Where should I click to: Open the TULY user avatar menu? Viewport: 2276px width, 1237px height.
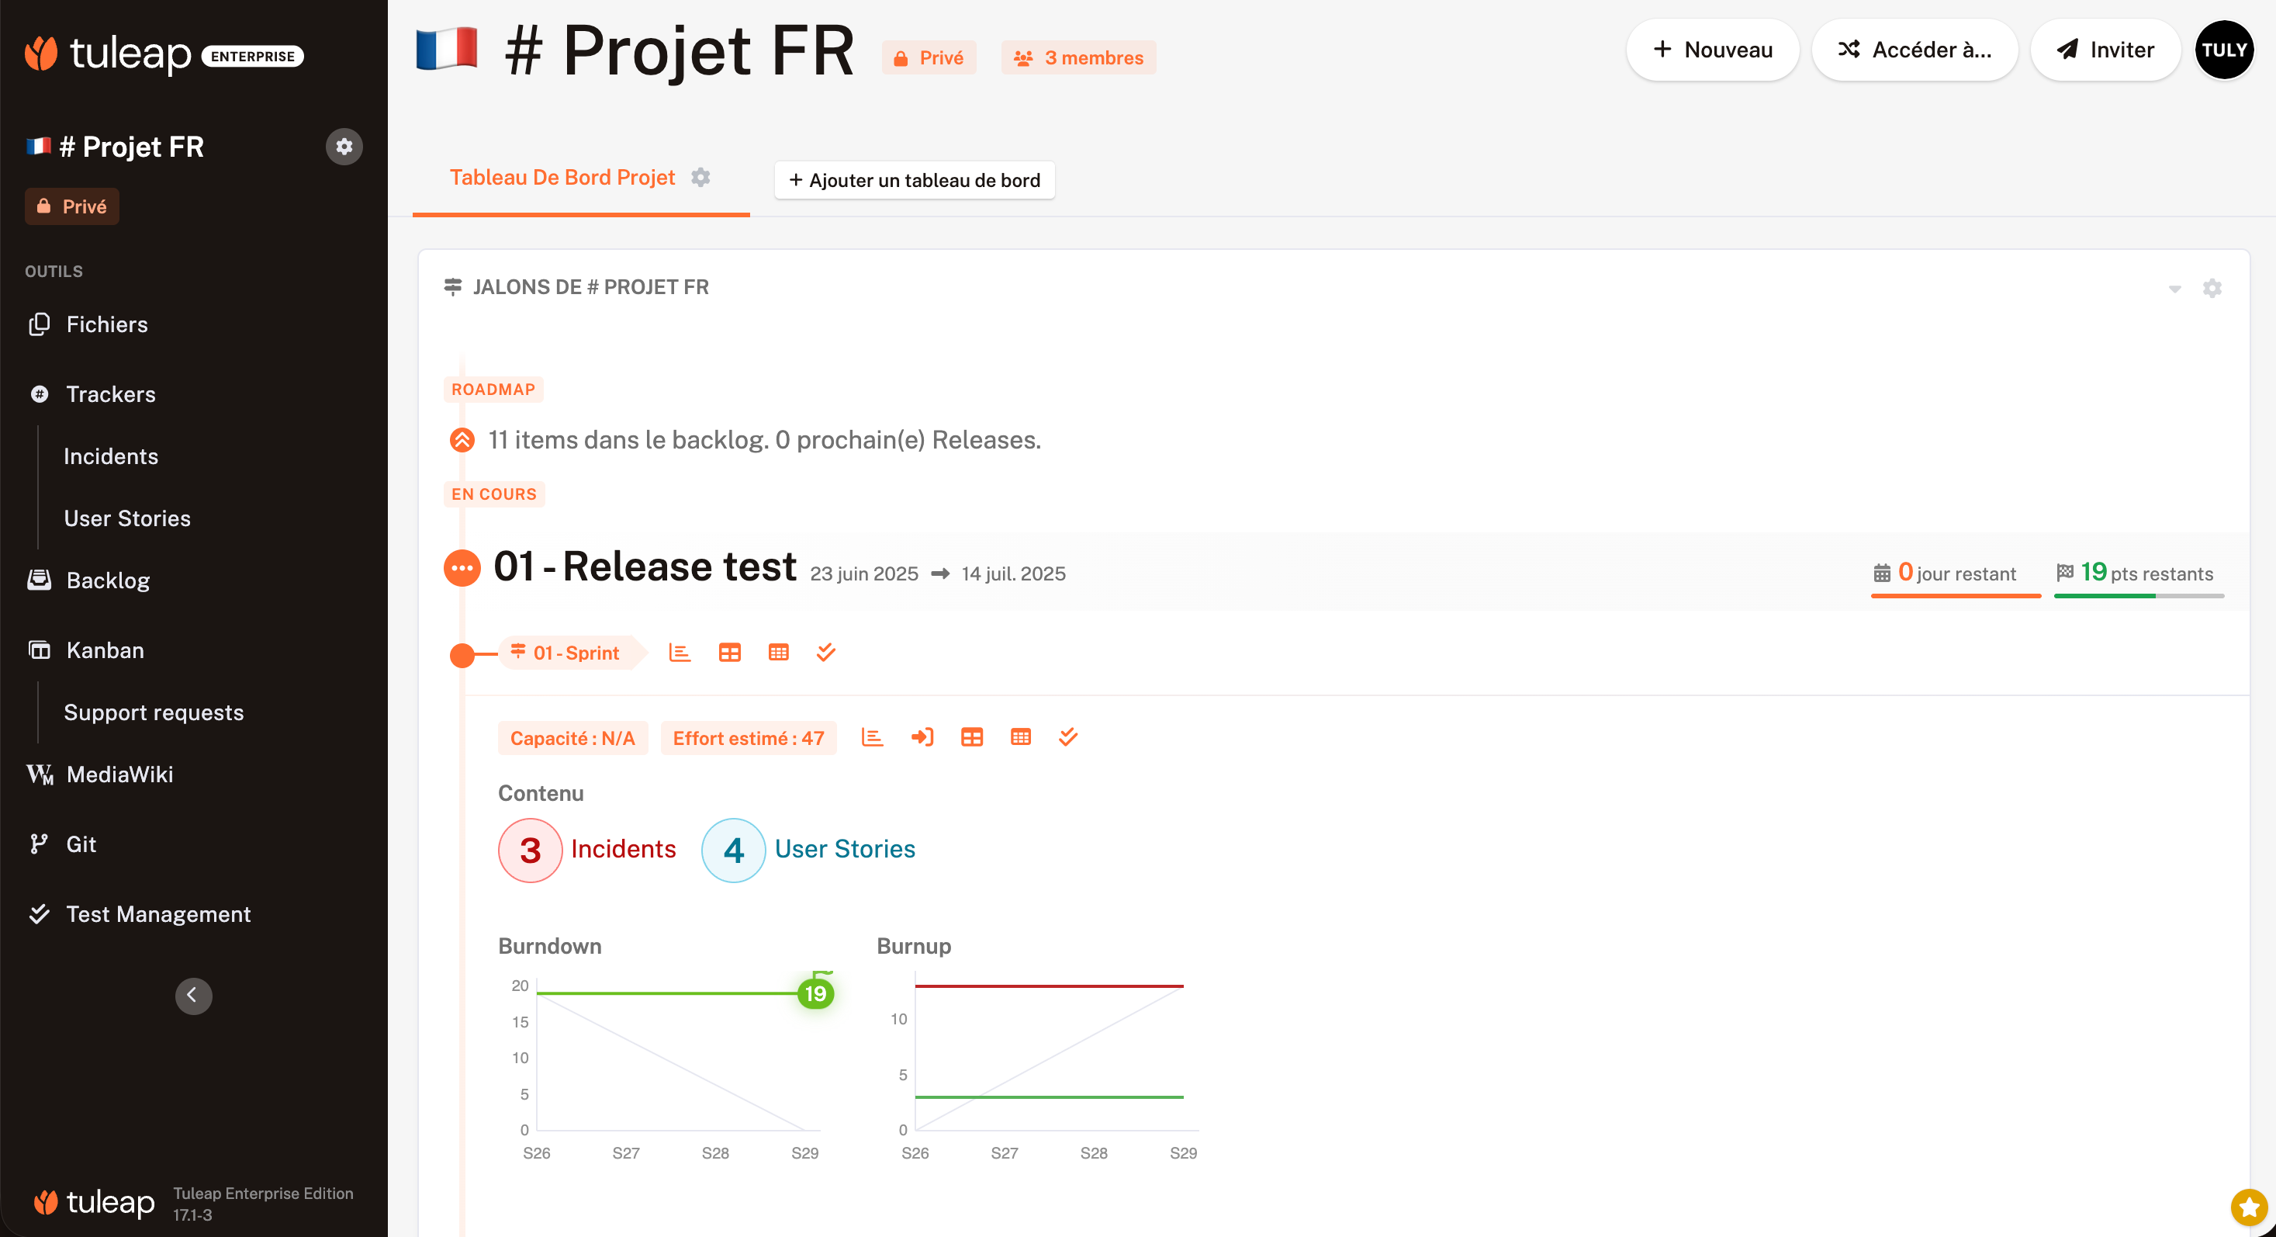pos(2223,50)
